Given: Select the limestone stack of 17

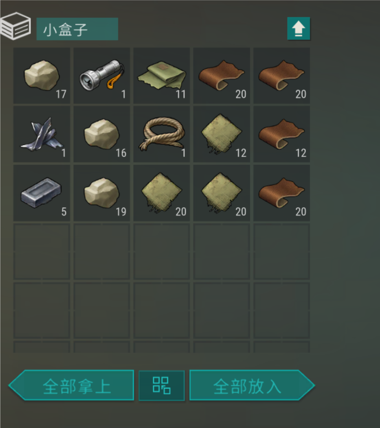Looking at the screenshot, I should [42, 76].
